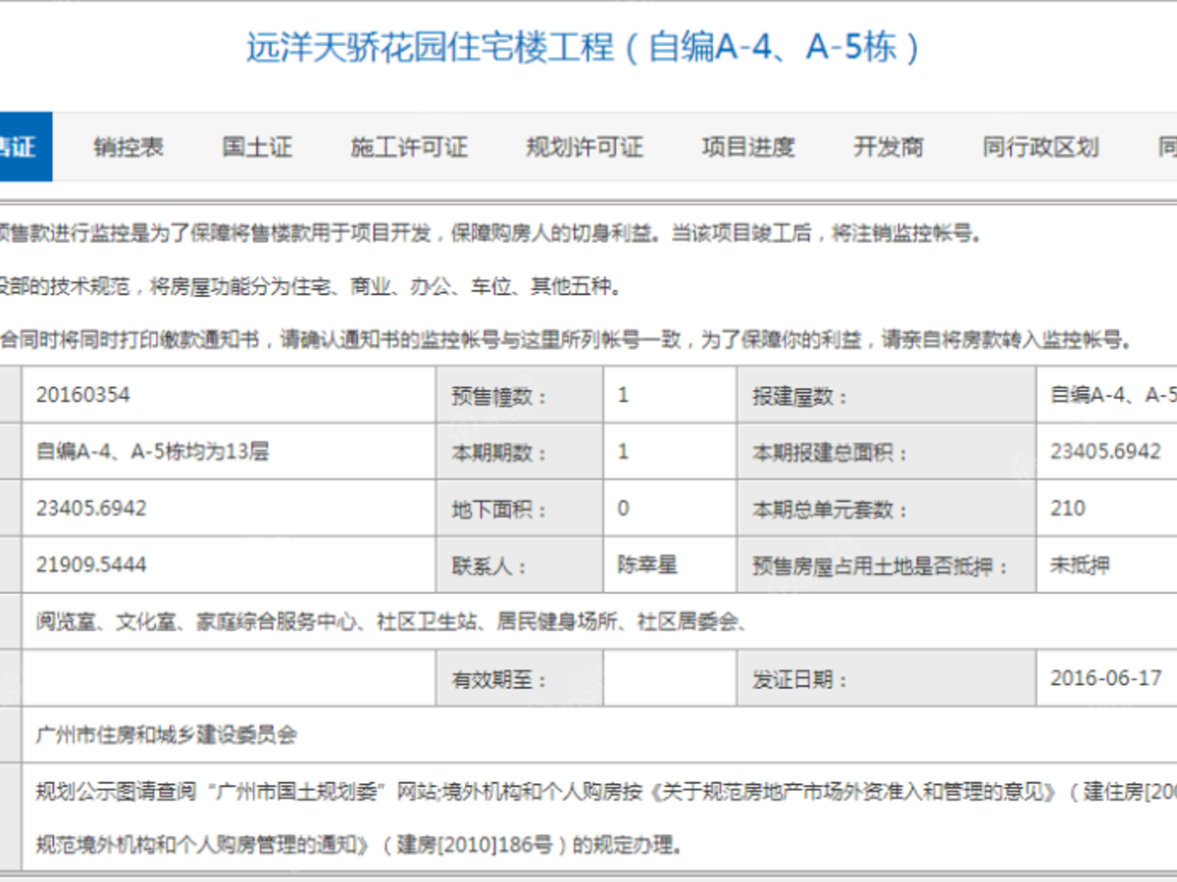Open the 项目进度 tab
The height and width of the screenshot is (882, 1177).
pyautogui.click(x=748, y=147)
